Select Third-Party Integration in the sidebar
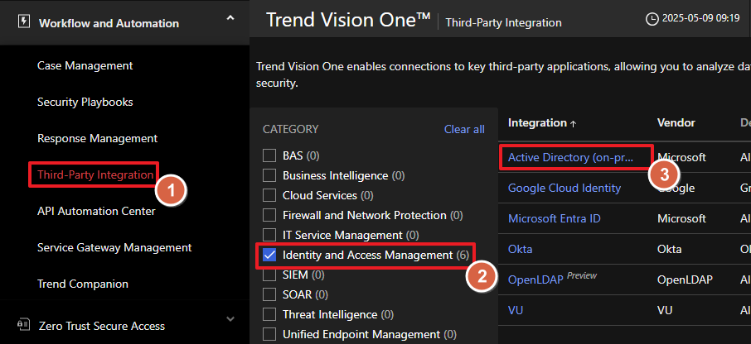Screen dimensions: 751x344 coord(95,174)
